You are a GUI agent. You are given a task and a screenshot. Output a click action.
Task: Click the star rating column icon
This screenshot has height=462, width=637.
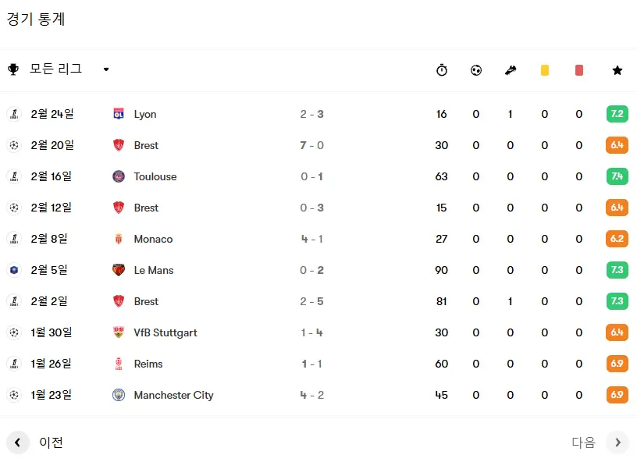617,70
